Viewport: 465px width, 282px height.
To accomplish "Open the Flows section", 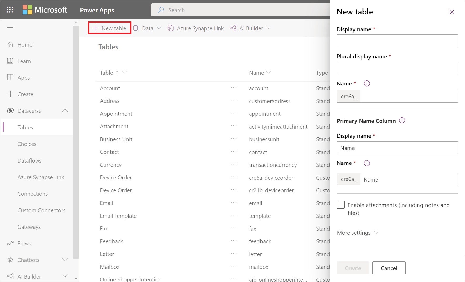I will click(11, 243).
